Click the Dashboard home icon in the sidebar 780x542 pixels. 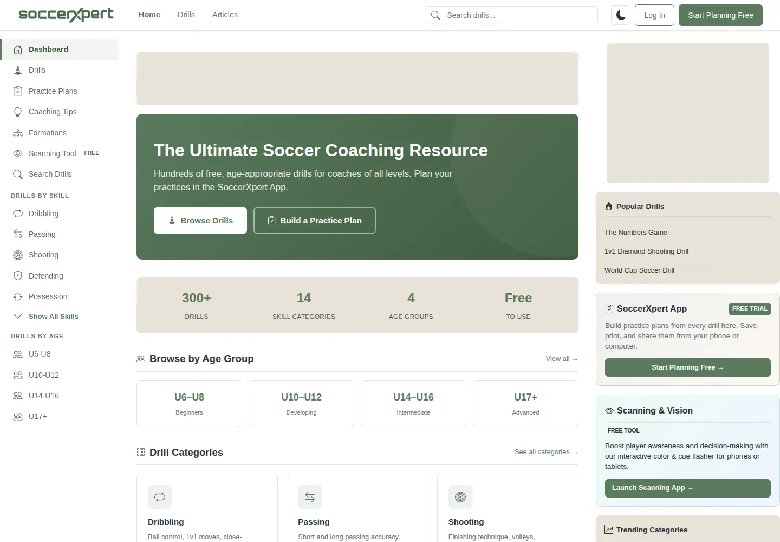[18, 49]
